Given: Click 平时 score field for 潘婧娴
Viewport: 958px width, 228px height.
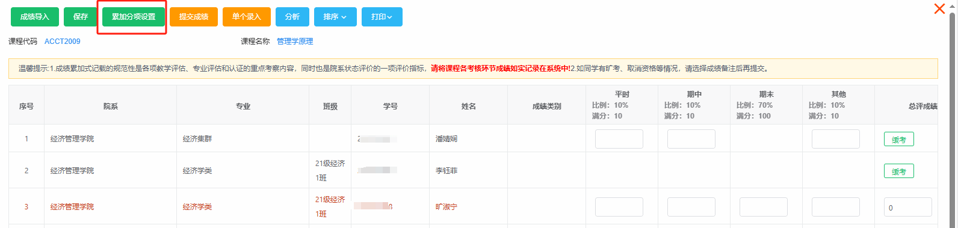Looking at the screenshot, I should pyautogui.click(x=619, y=139).
